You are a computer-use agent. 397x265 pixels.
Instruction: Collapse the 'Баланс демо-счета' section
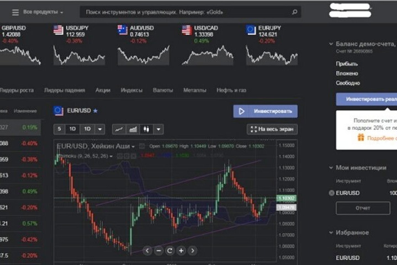331,44
